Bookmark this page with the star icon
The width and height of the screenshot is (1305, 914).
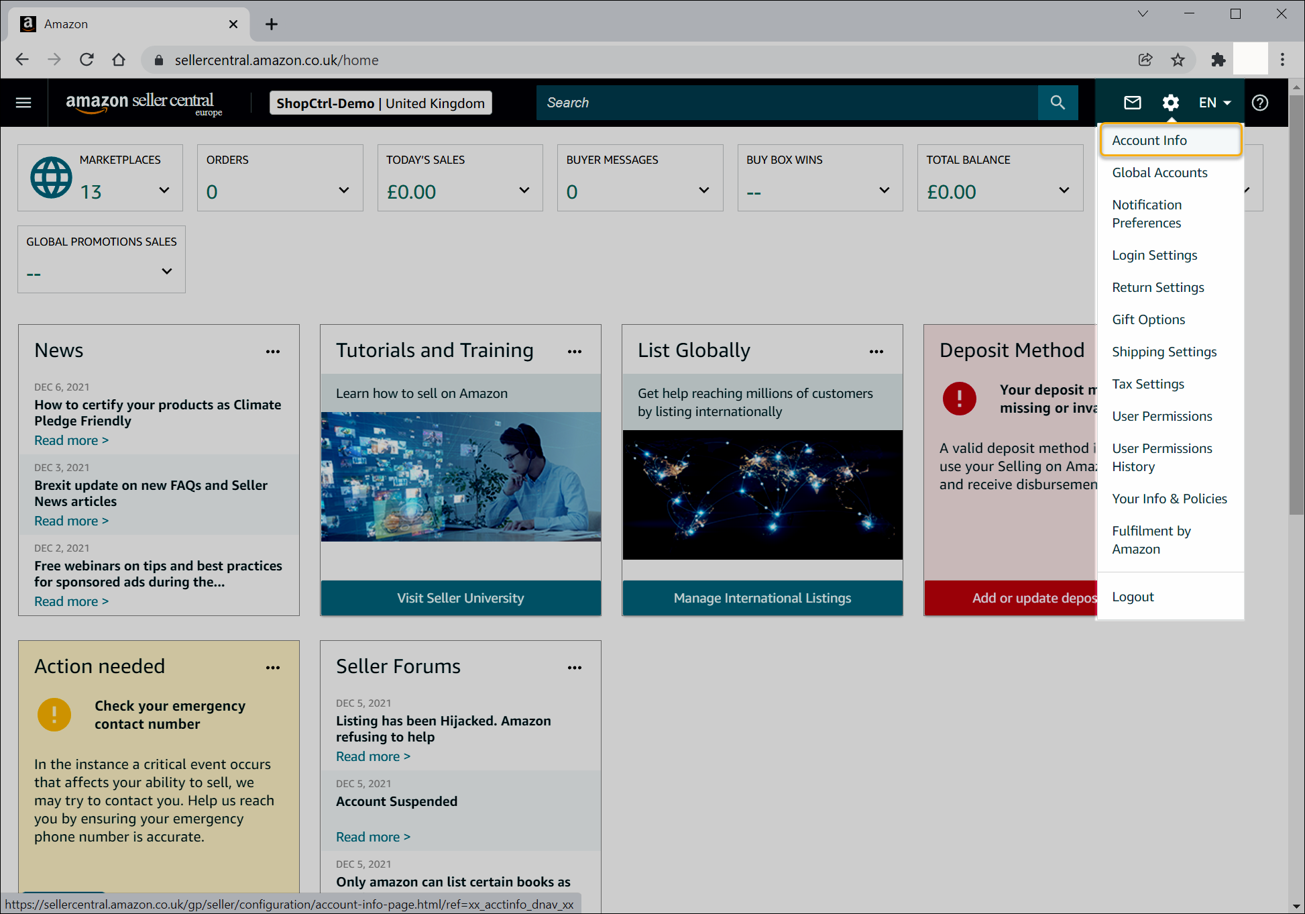[1178, 60]
